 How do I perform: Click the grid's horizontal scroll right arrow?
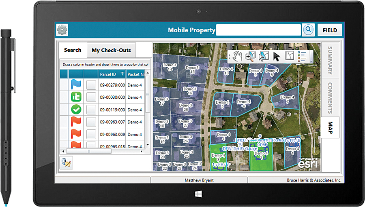click(141, 151)
